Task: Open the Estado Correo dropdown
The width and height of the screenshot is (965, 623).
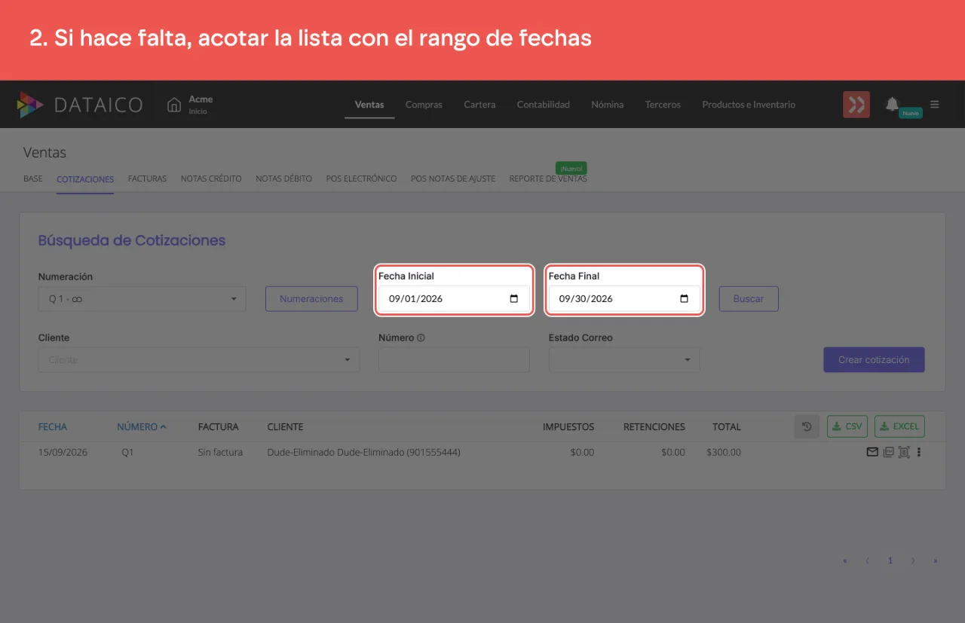Action: pos(624,360)
